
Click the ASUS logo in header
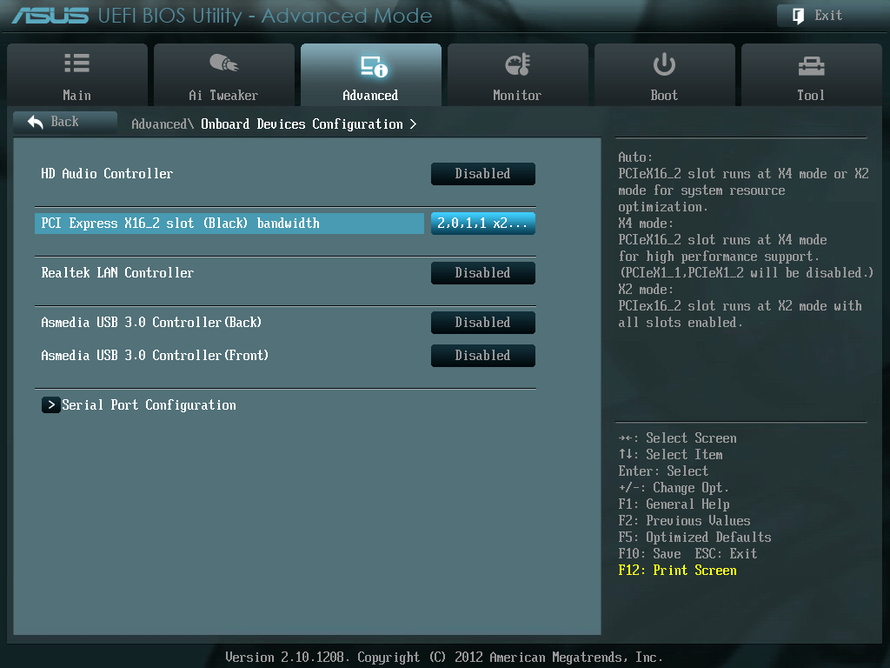click(x=50, y=16)
